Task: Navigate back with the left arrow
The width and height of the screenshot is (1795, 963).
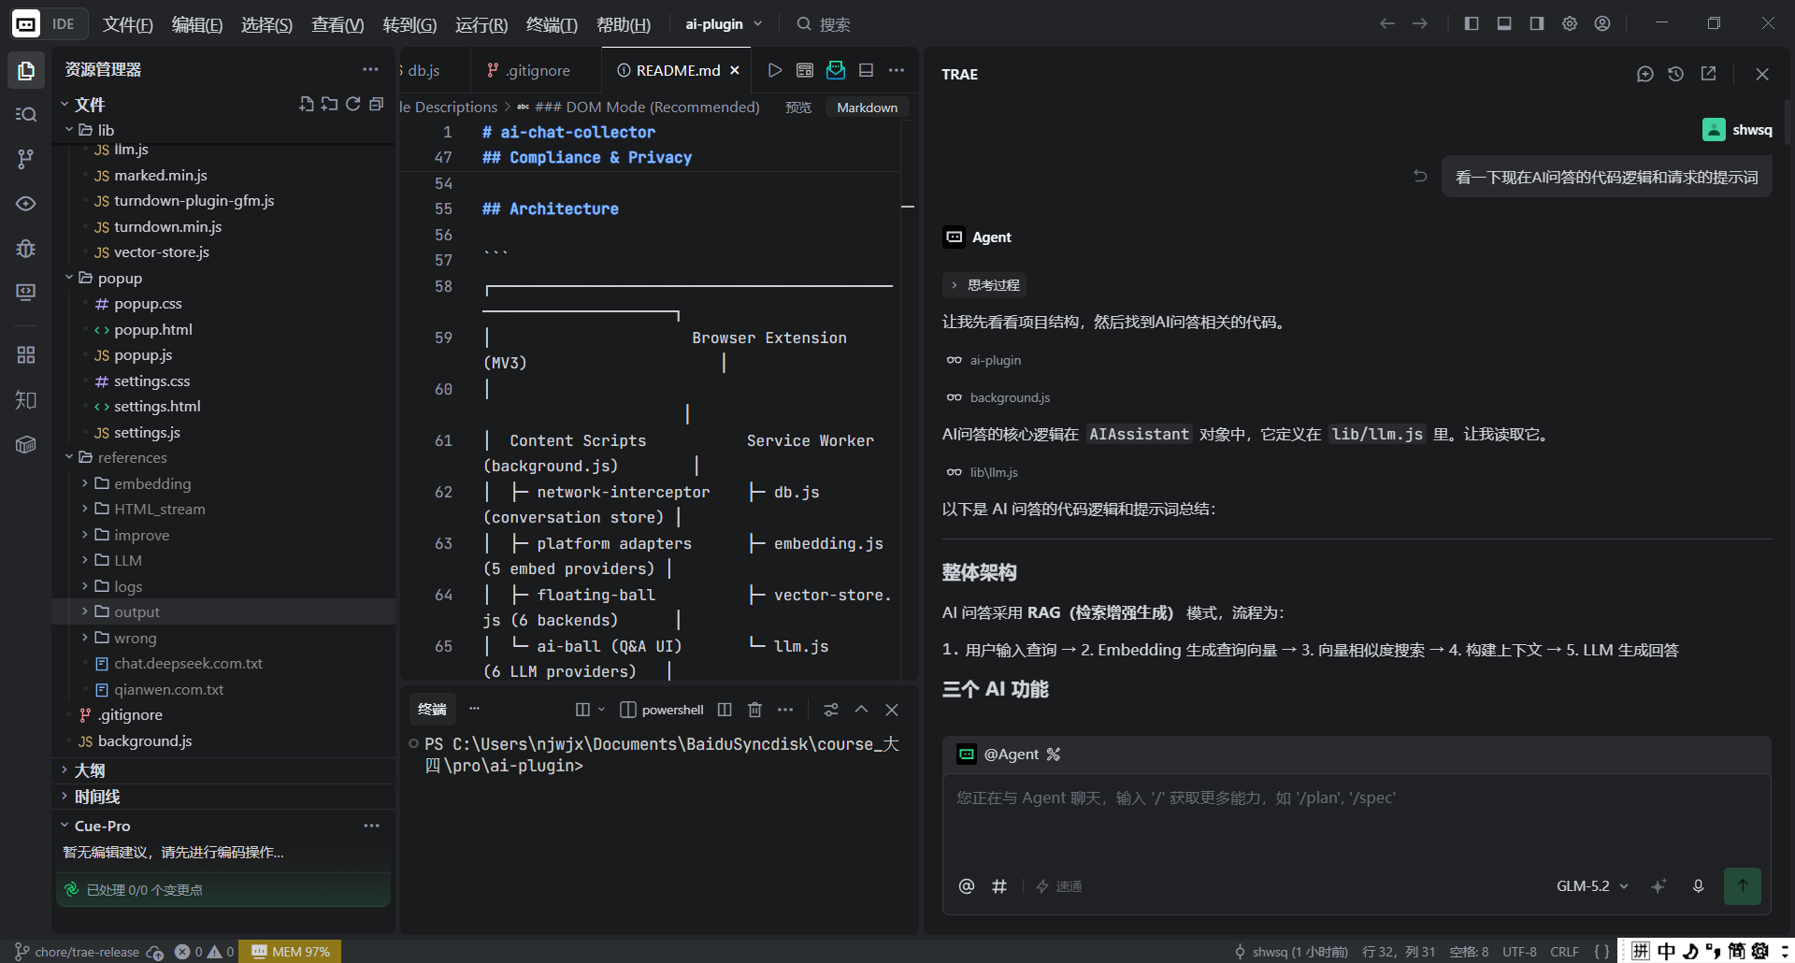Action: (1387, 23)
